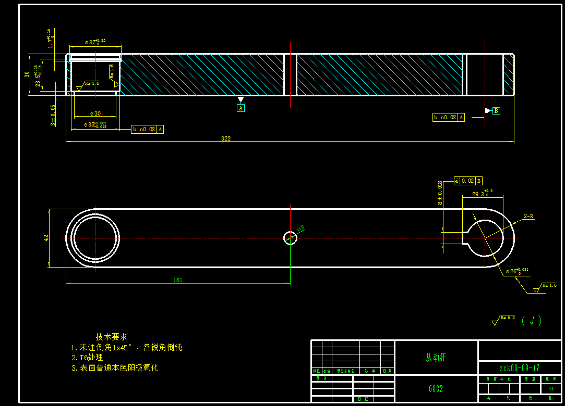Click the 技术要求 heading text
This screenshot has height=406, width=565.
click(x=111, y=337)
